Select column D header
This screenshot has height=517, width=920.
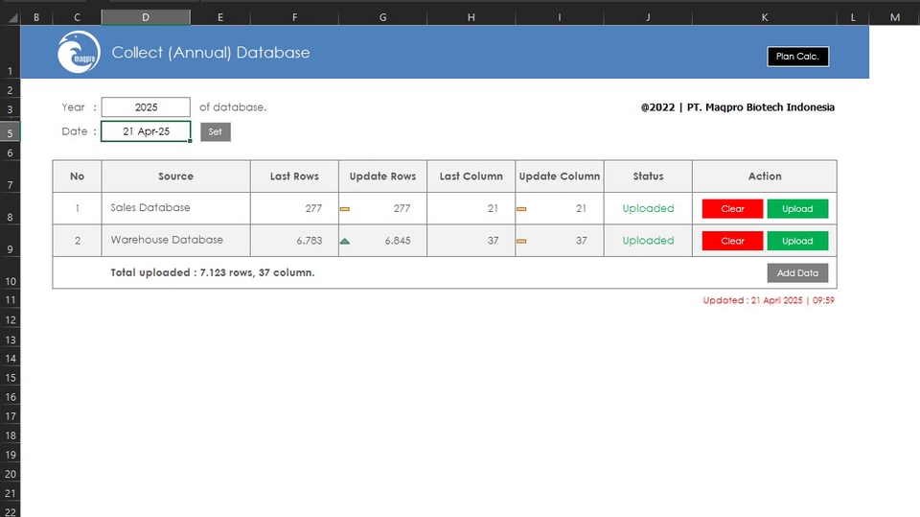point(146,17)
